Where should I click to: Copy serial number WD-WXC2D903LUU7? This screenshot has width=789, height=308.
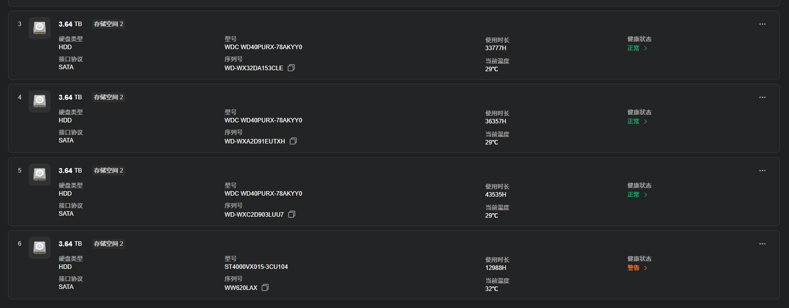(x=292, y=214)
